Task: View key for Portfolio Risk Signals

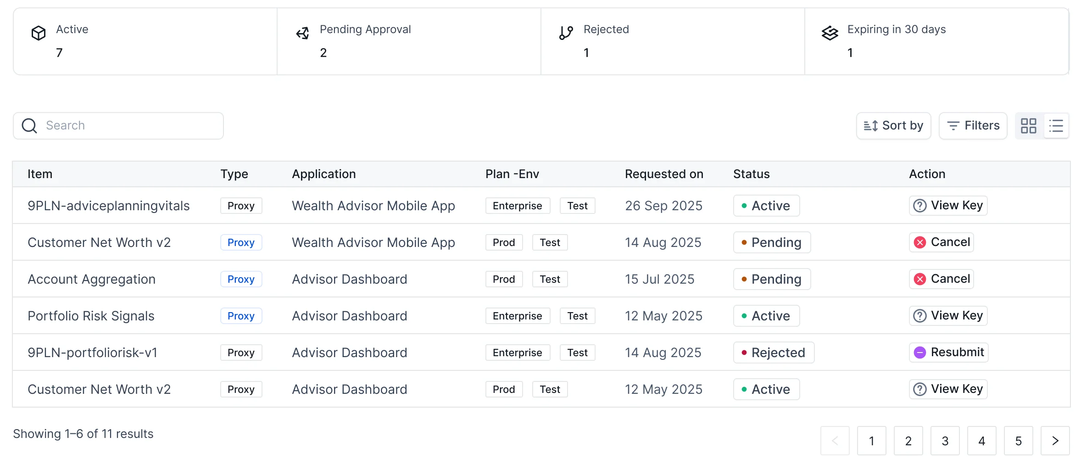Action: 948,316
